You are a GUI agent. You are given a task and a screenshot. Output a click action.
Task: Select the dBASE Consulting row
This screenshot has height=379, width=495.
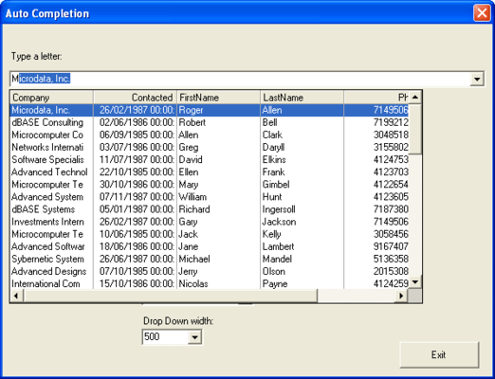pyautogui.click(x=210, y=122)
